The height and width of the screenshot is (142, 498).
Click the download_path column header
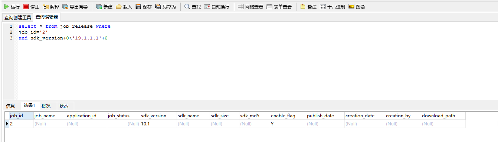(443, 116)
